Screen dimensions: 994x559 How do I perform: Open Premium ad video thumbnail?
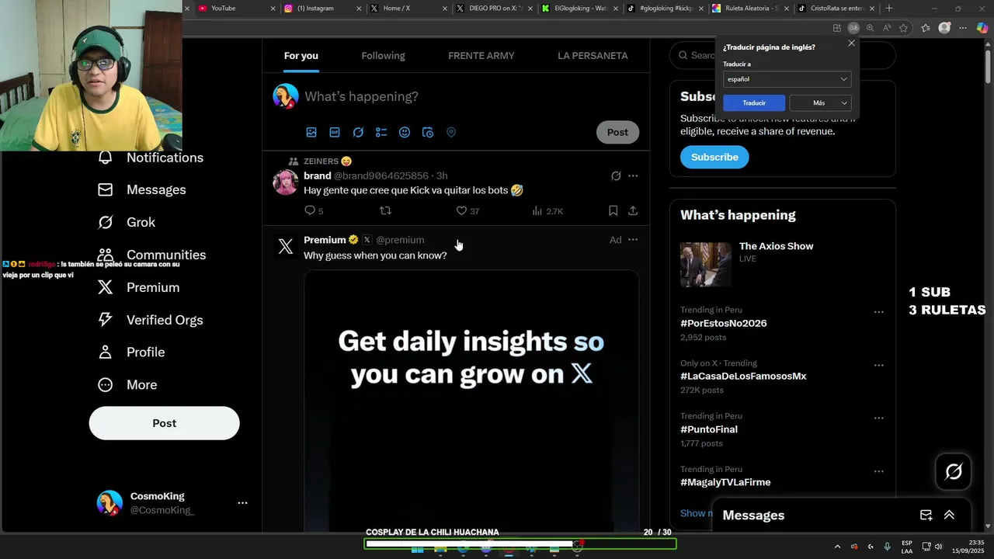(x=471, y=401)
